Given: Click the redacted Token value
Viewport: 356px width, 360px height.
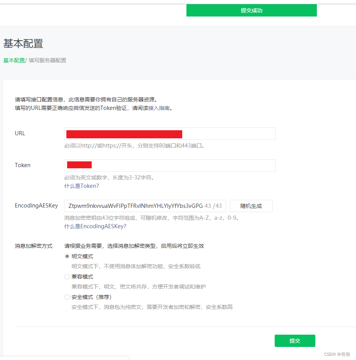Looking at the screenshot, I should point(79,164).
